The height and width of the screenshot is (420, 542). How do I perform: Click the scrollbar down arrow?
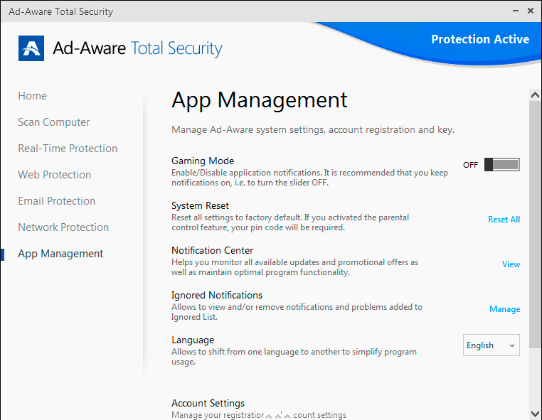click(x=535, y=413)
